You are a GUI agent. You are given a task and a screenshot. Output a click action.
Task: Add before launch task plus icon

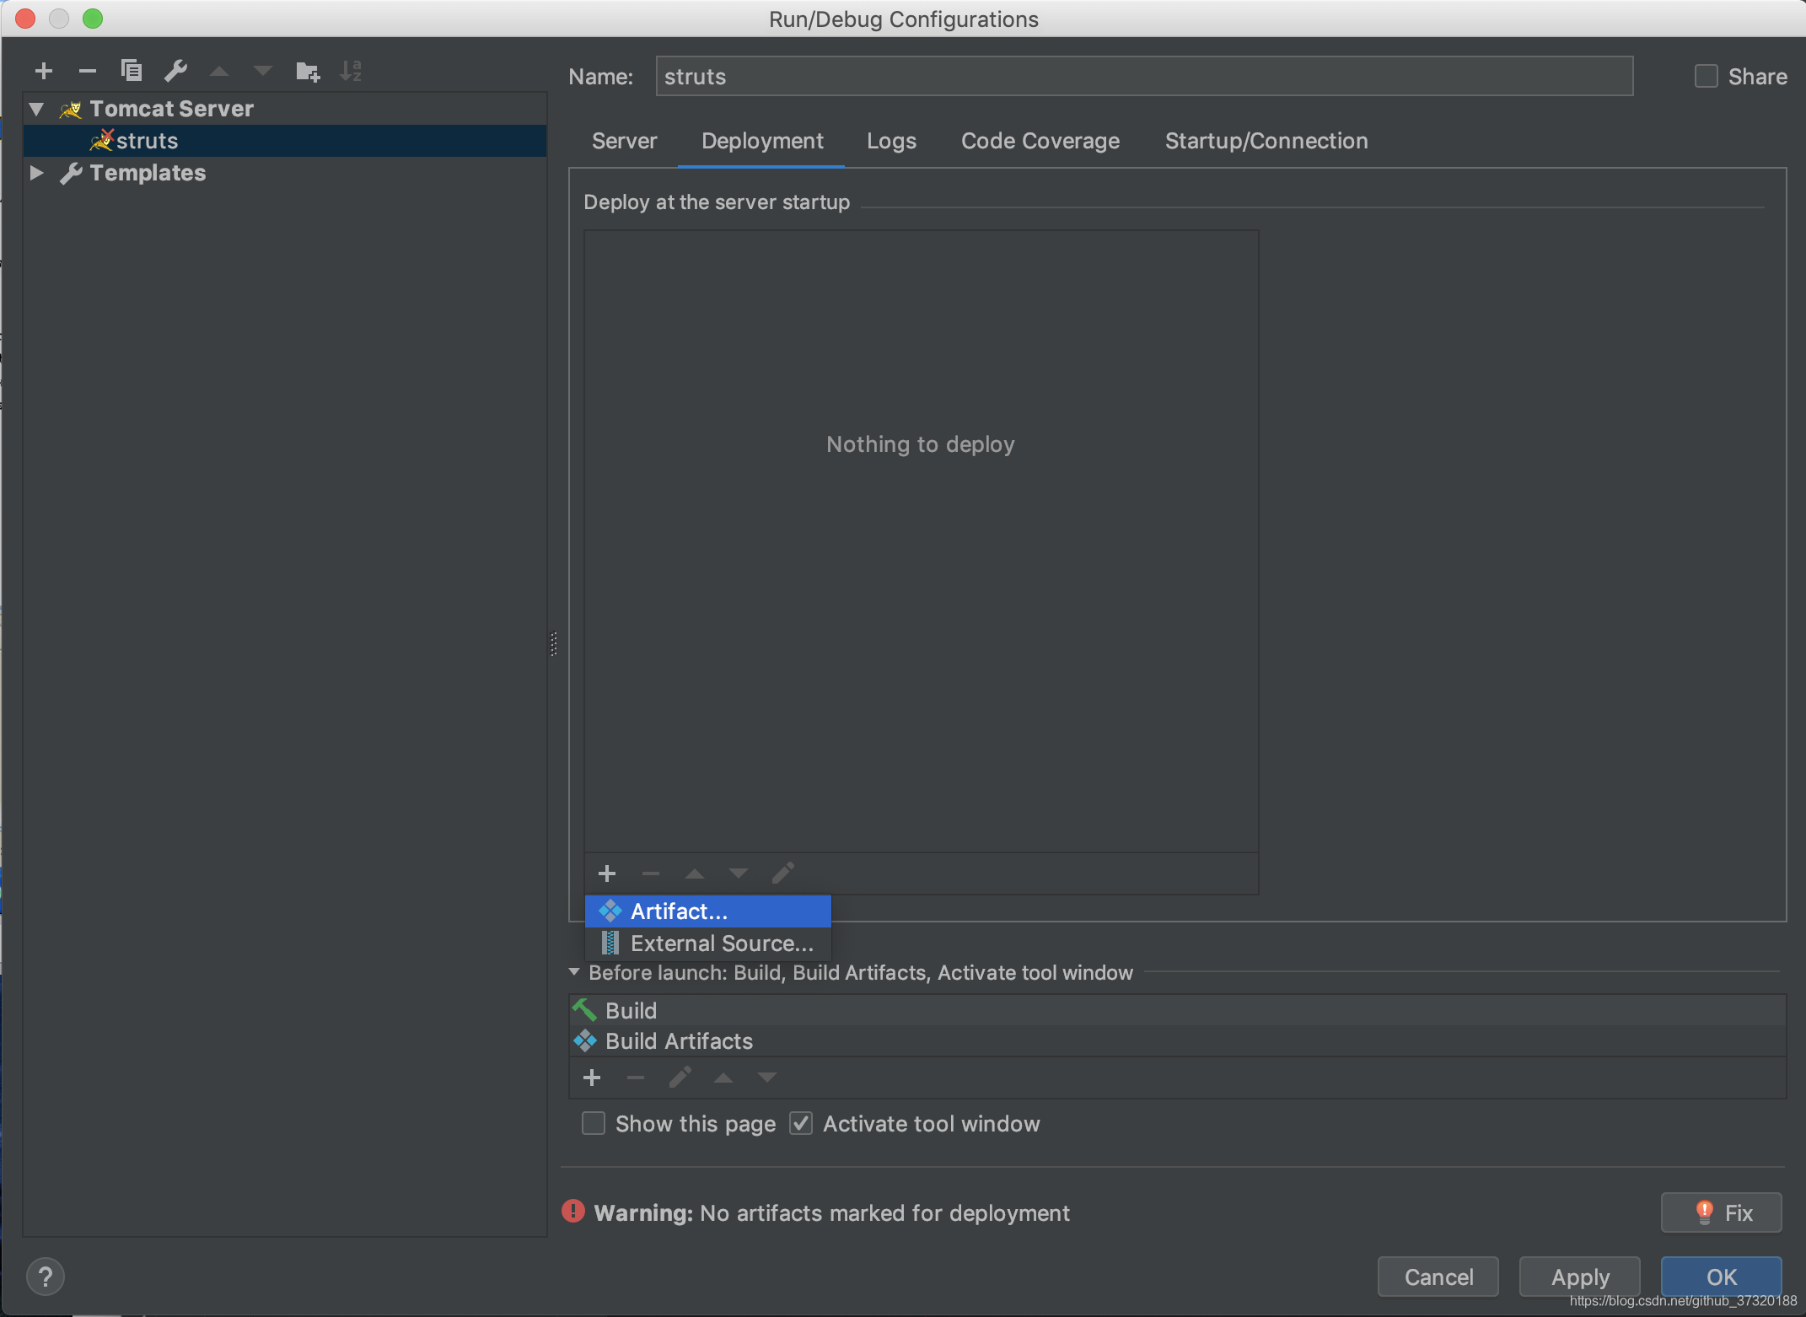tap(592, 1078)
